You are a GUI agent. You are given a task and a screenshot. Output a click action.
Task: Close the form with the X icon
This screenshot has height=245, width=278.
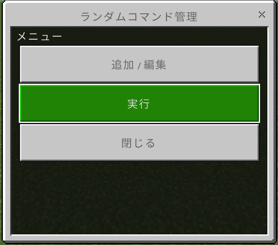(x=262, y=14)
